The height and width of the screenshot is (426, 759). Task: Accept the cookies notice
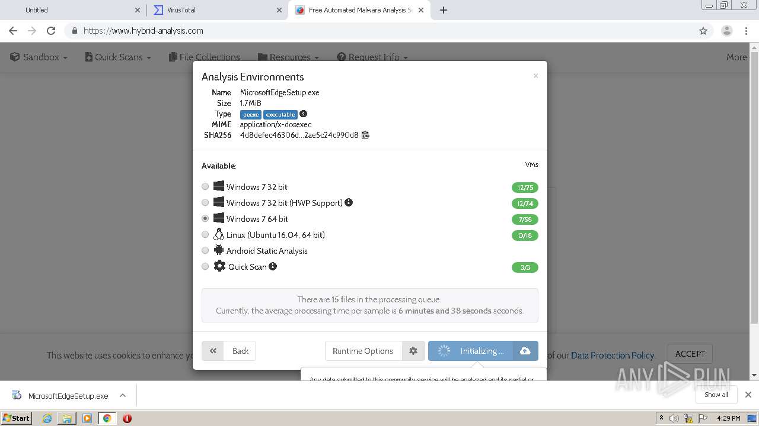[690, 354]
